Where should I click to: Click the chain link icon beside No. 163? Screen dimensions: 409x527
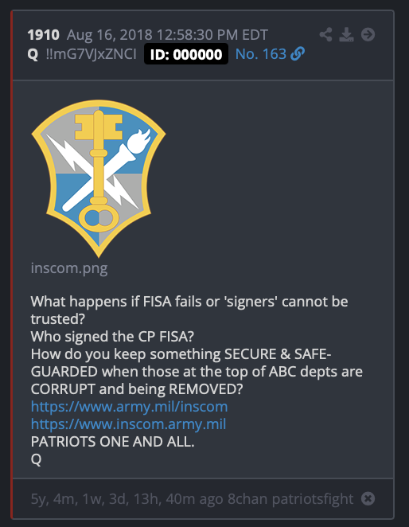pos(298,54)
